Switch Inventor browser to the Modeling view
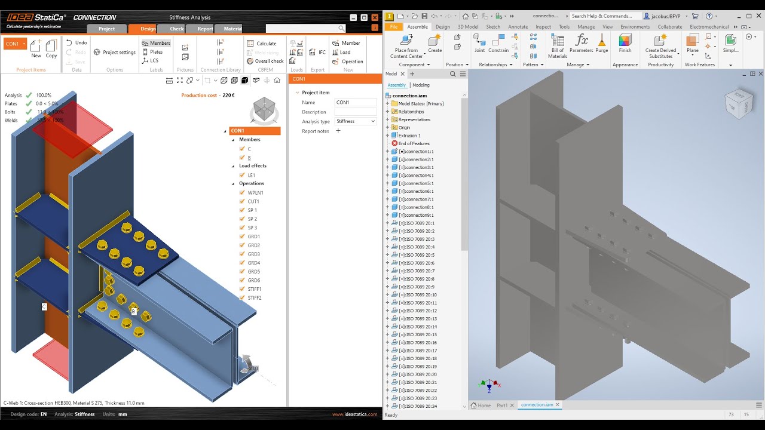This screenshot has height=430, width=765. tap(421, 85)
